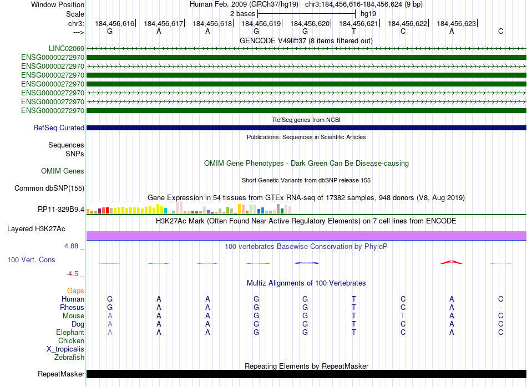This screenshot has width=527, height=387.
Task: Select the Elephant species alignment label
Action: (x=70, y=333)
